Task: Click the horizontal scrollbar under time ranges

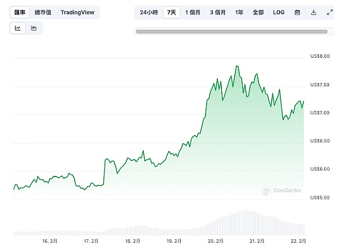Action: (236, 31)
